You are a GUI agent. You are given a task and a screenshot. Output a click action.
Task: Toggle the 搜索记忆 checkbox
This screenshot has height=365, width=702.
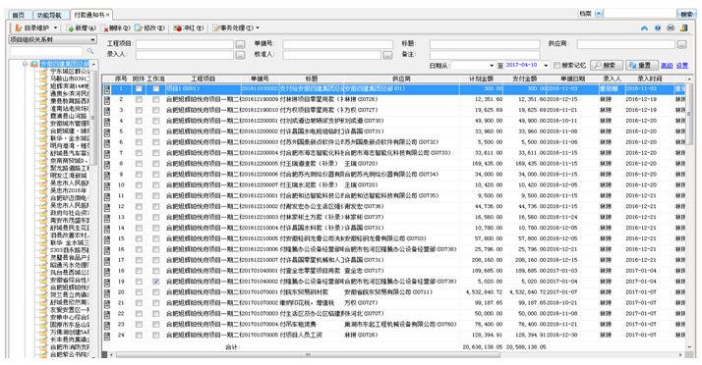556,65
